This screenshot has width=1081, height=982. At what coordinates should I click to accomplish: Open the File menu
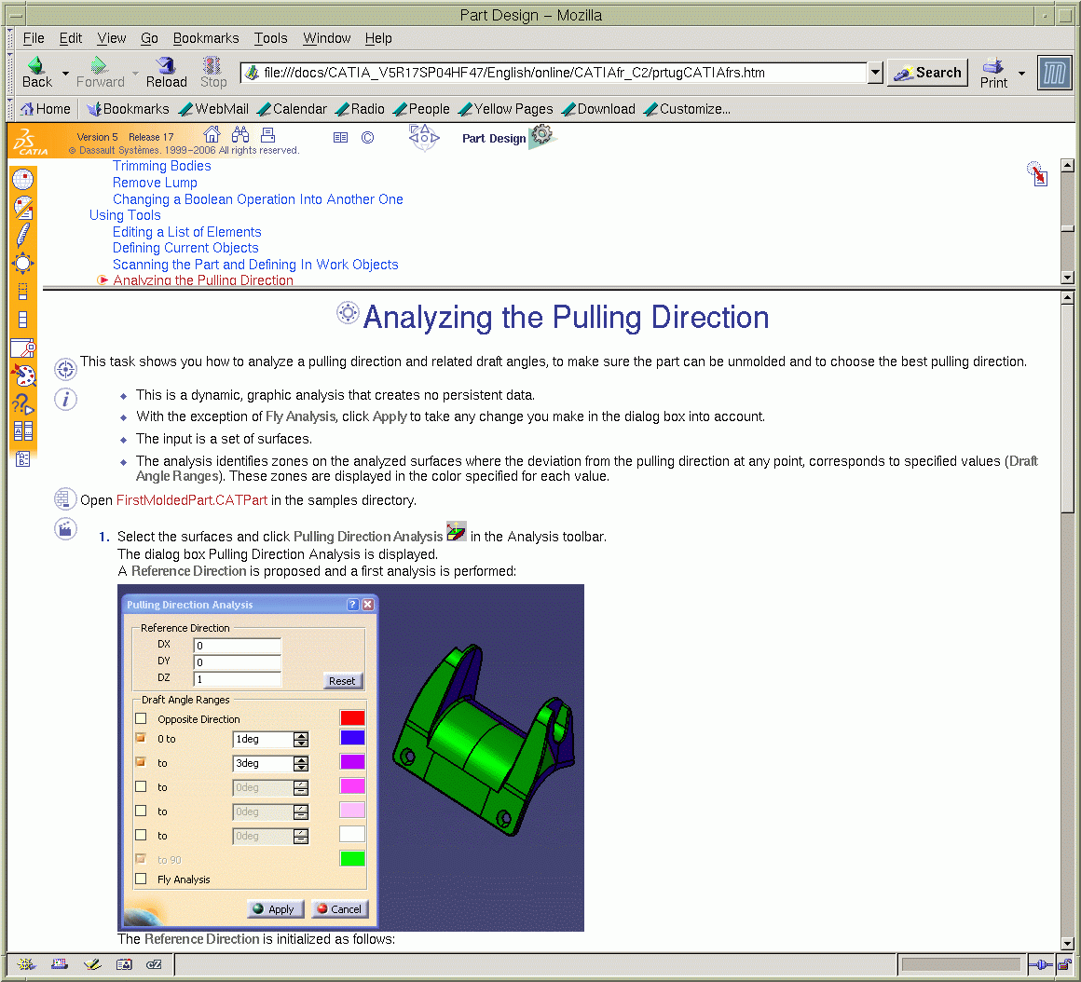click(34, 38)
